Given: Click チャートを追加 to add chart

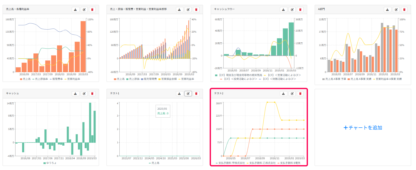Looking at the screenshot, I should click(363, 128).
